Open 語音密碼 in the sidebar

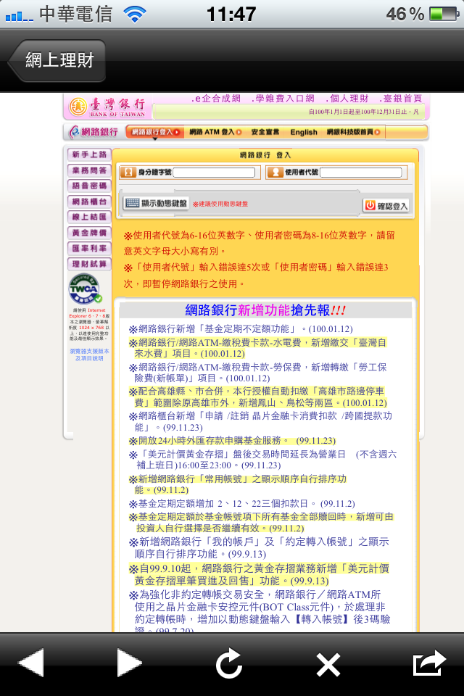tap(89, 186)
